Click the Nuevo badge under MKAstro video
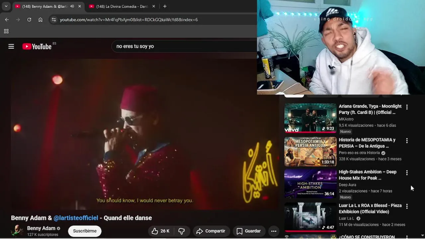The height and width of the screenshot is (239, 425). click(x=345, y=132)
